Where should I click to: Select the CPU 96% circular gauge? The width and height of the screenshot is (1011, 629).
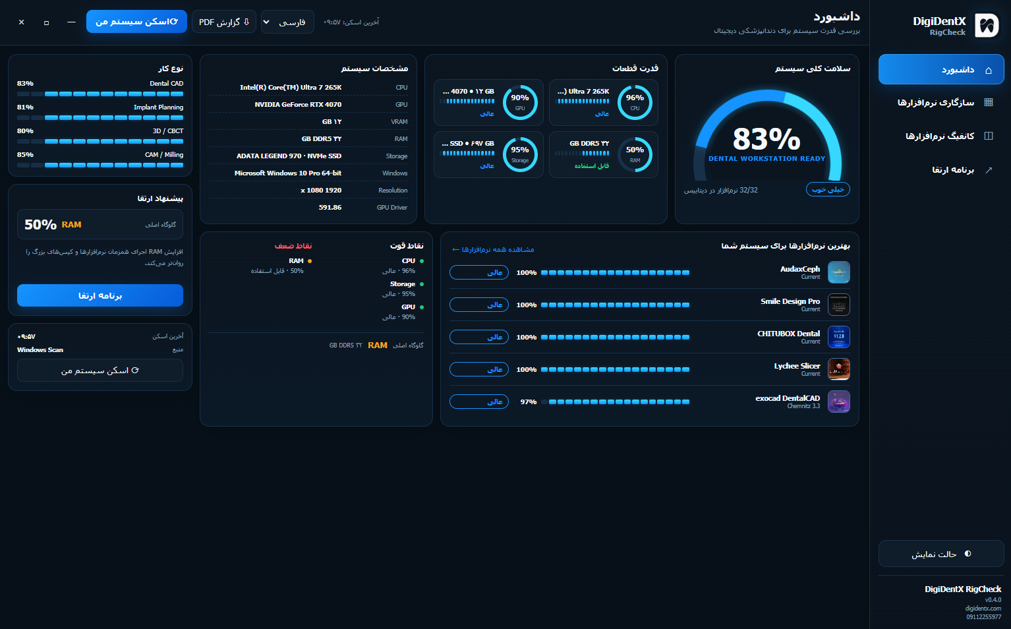(635, 102)
